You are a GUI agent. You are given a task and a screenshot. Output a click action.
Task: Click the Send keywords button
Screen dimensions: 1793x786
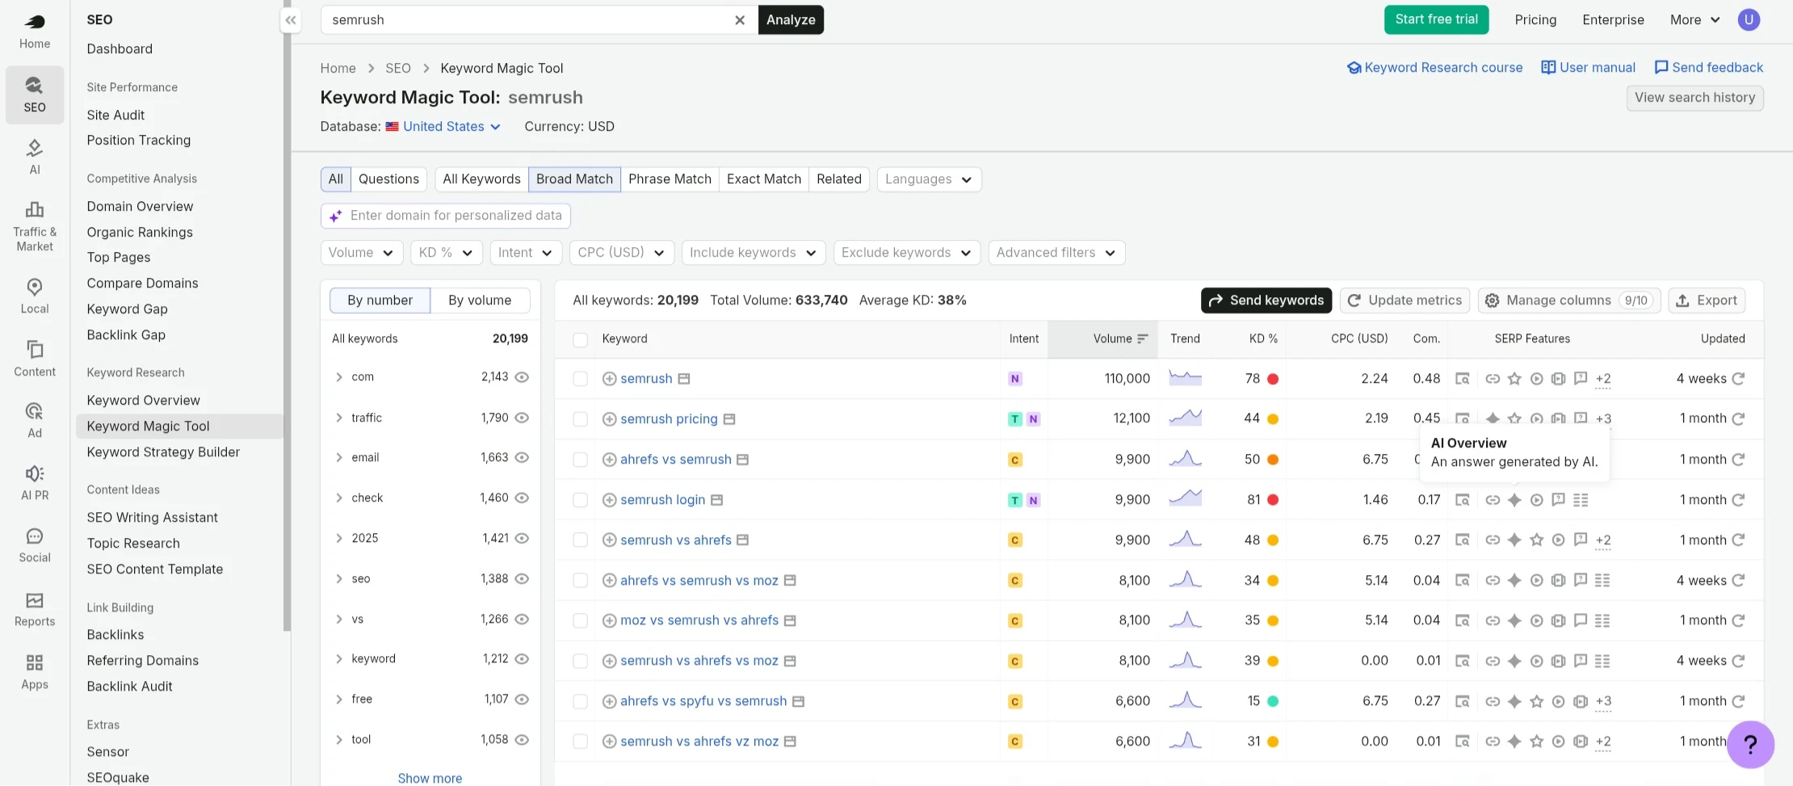(1266, 301)
